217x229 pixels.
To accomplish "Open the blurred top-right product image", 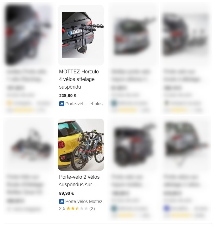I will pos(186,35).
